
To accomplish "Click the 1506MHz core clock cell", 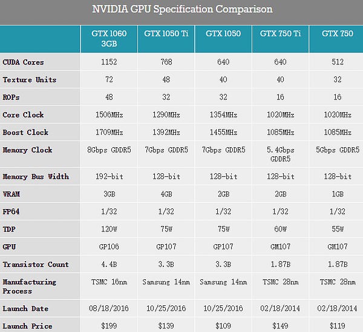I will (109, 115).
